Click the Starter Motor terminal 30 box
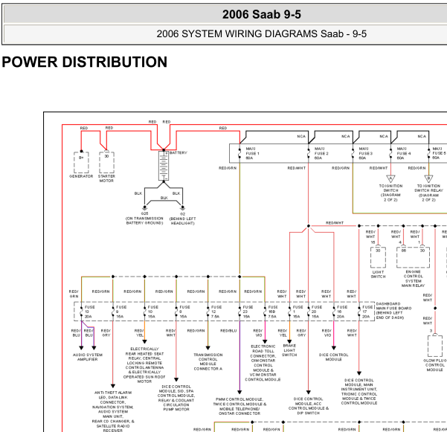Screen dimensions: 447x432 pos(106,162)
